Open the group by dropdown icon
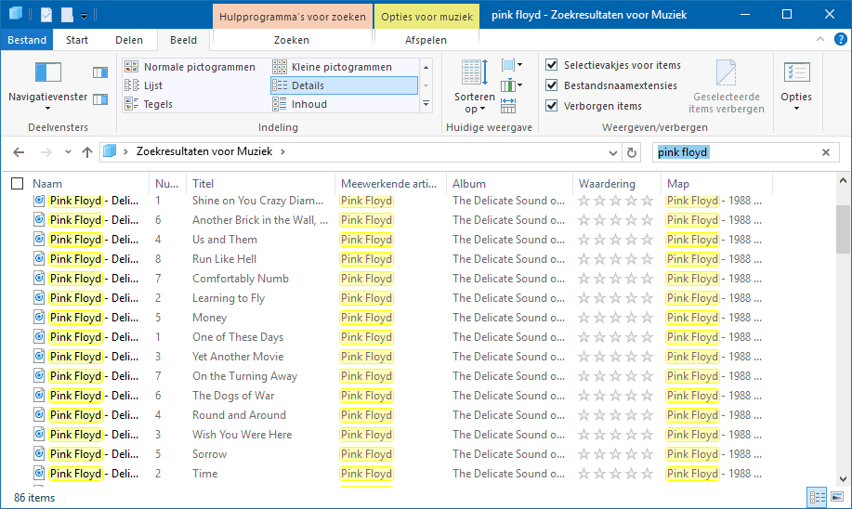Image resolution: width=852 pixels, height=509 pixels. (512, 65)
